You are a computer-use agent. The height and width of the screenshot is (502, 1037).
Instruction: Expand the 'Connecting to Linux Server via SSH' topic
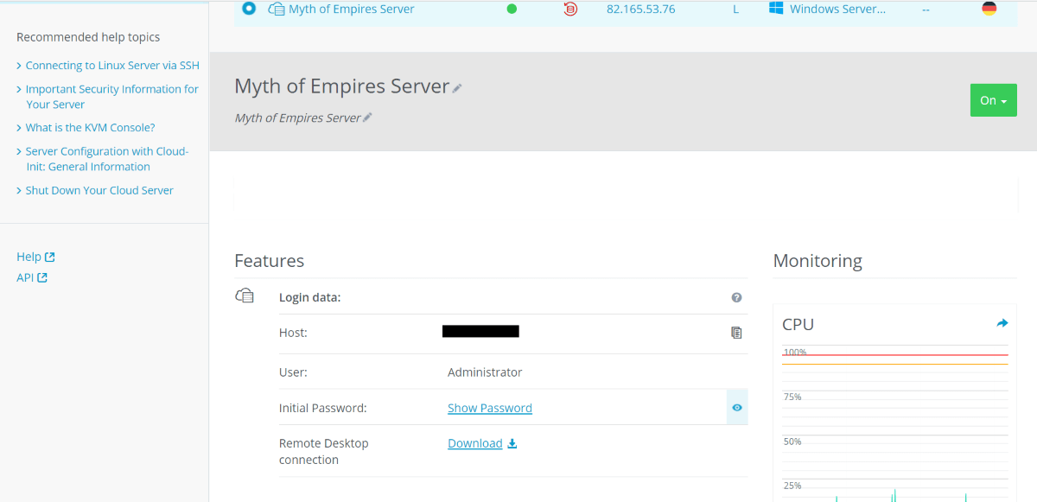tap(112, 66)
